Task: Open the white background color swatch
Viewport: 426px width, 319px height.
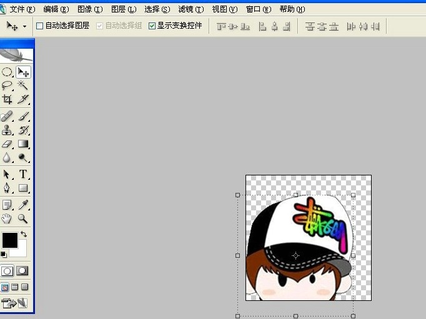Action: point(22,251)
